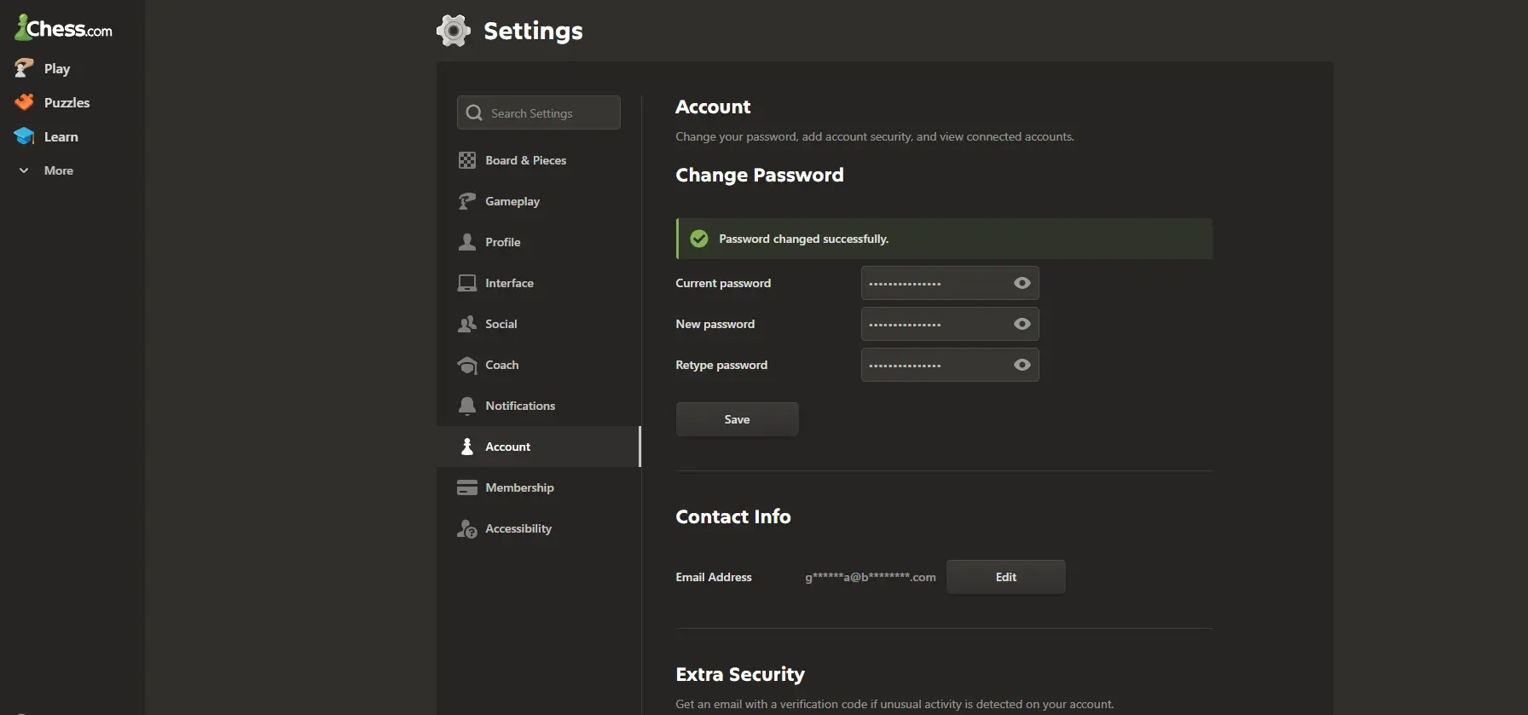The height and width of the screenshot is (715, 1528).
Task: Go to Notifications settings
Action: point(539,406)
